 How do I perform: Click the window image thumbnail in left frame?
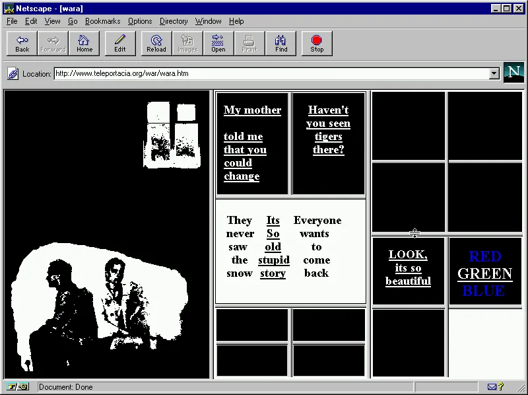click(172, 135)
